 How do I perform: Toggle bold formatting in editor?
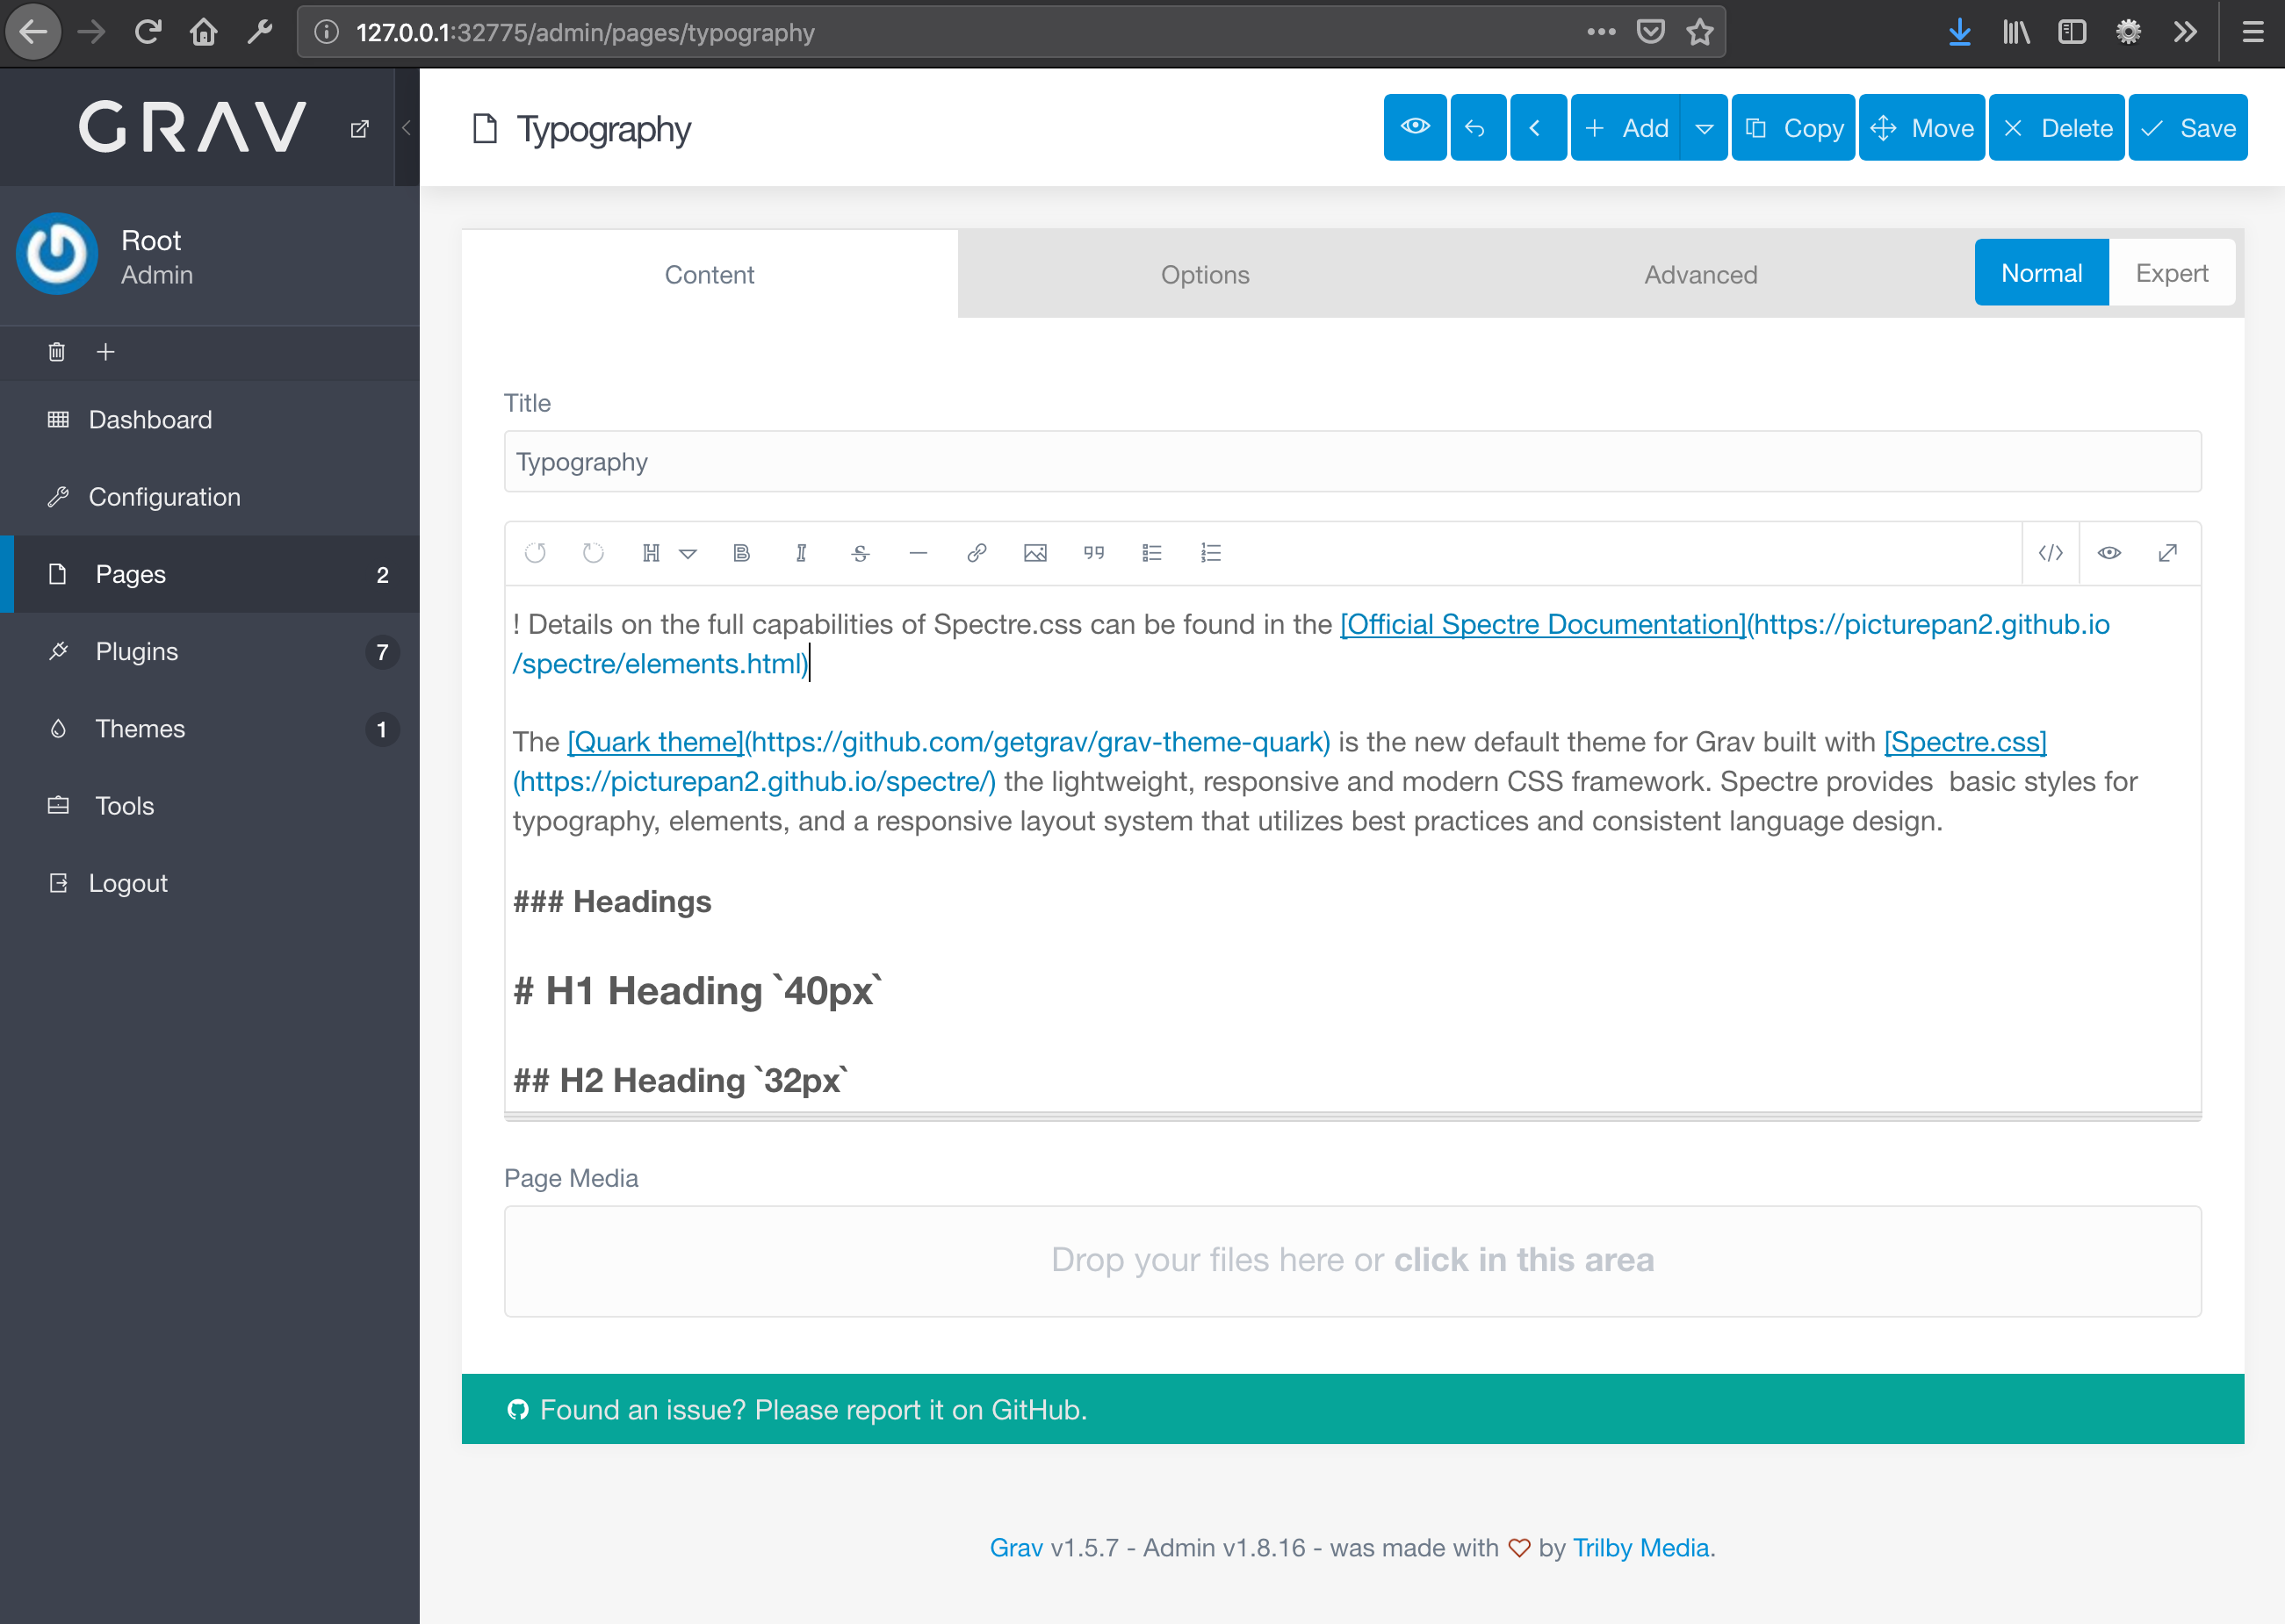741,553
